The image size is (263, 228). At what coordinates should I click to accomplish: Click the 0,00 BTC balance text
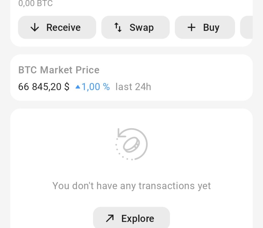35,3
